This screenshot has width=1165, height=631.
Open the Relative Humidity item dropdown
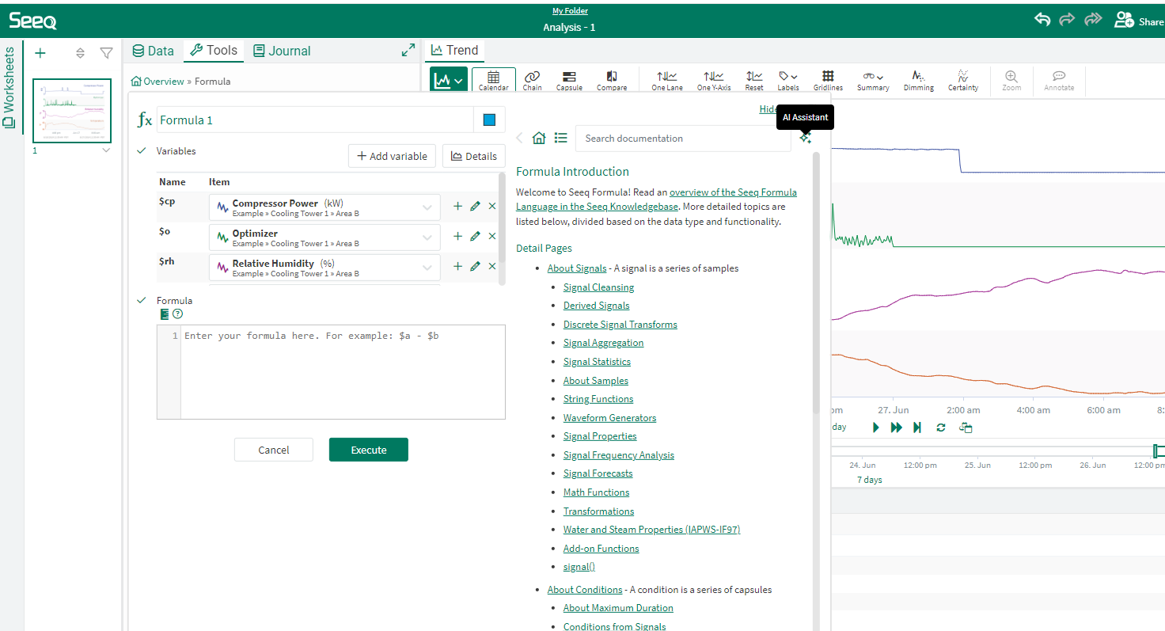point(324,268)
